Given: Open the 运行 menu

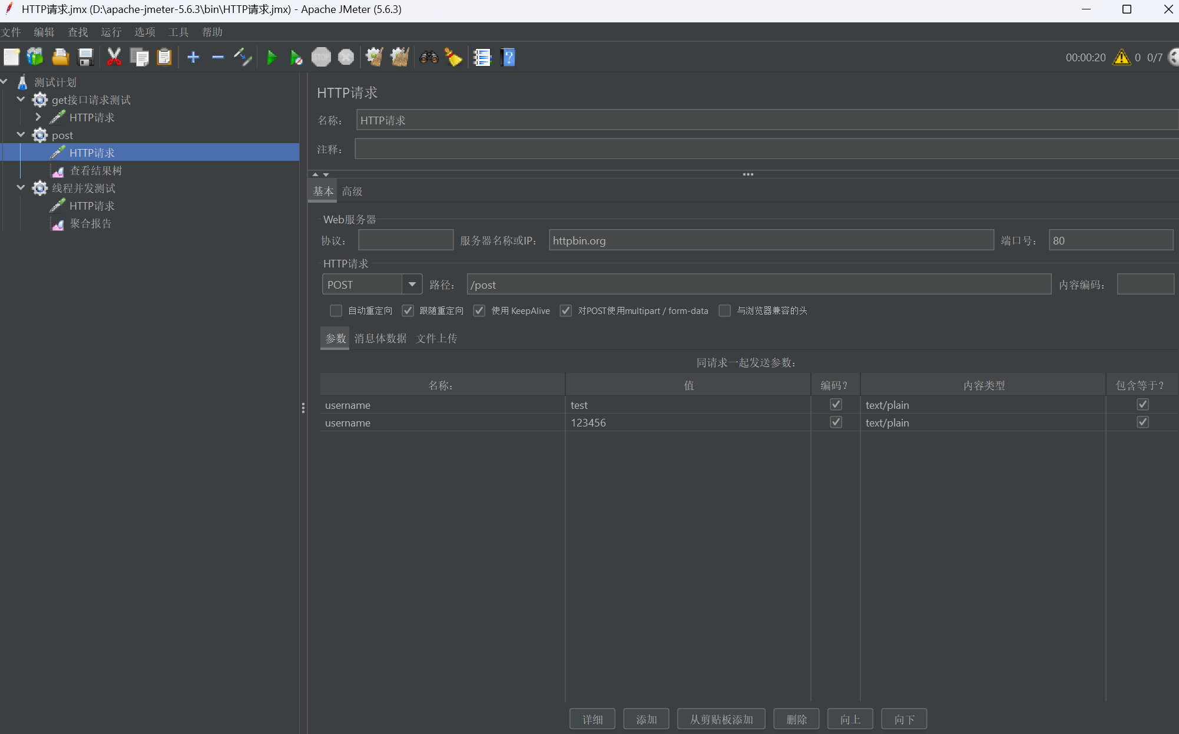Looking at the screenshot, I should pyautogui.click(x=111, y=32).
